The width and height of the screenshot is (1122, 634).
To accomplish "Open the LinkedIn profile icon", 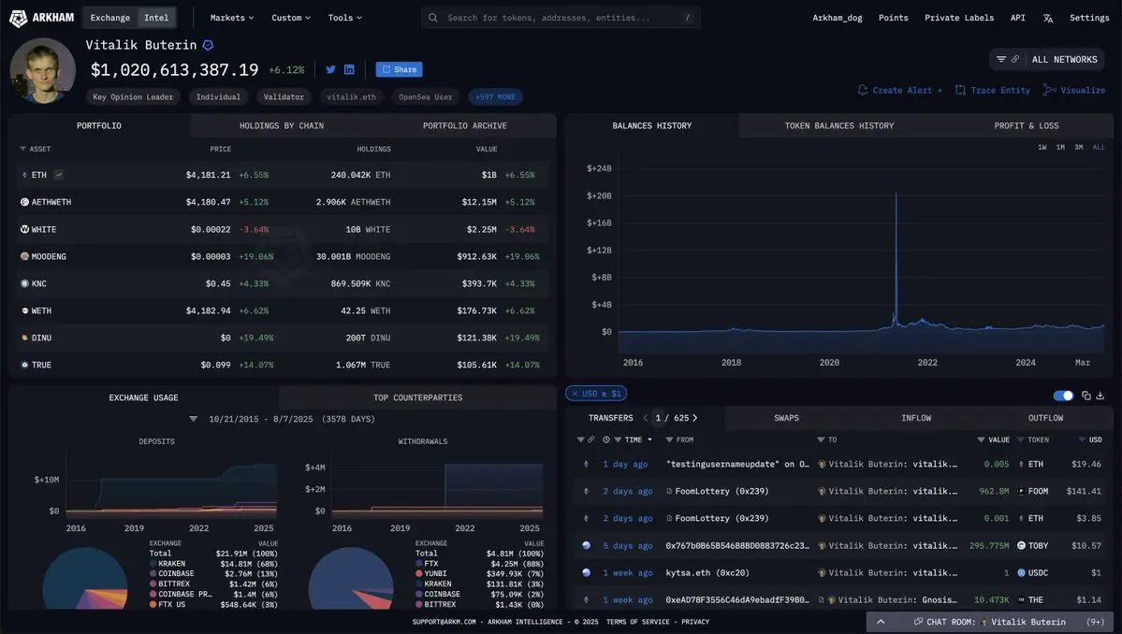I will click(x=349, y=69).
